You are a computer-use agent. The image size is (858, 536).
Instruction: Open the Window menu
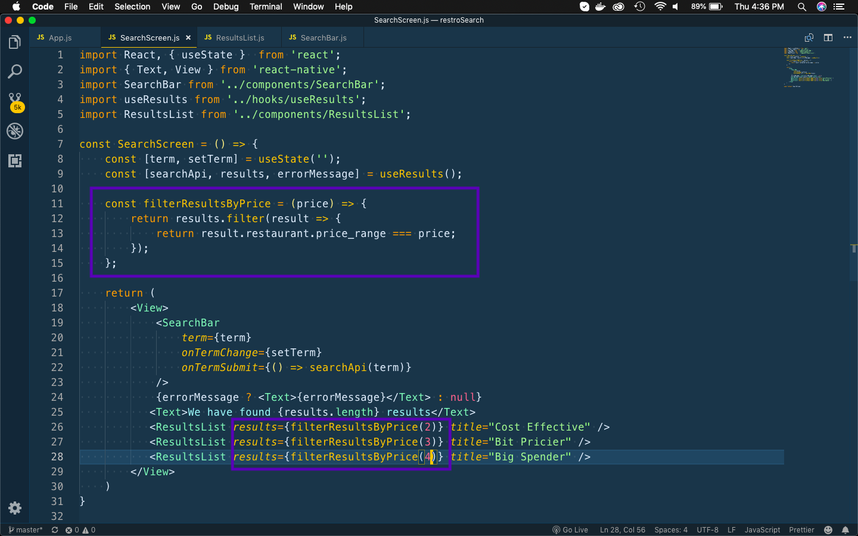[x=308, y=7]
